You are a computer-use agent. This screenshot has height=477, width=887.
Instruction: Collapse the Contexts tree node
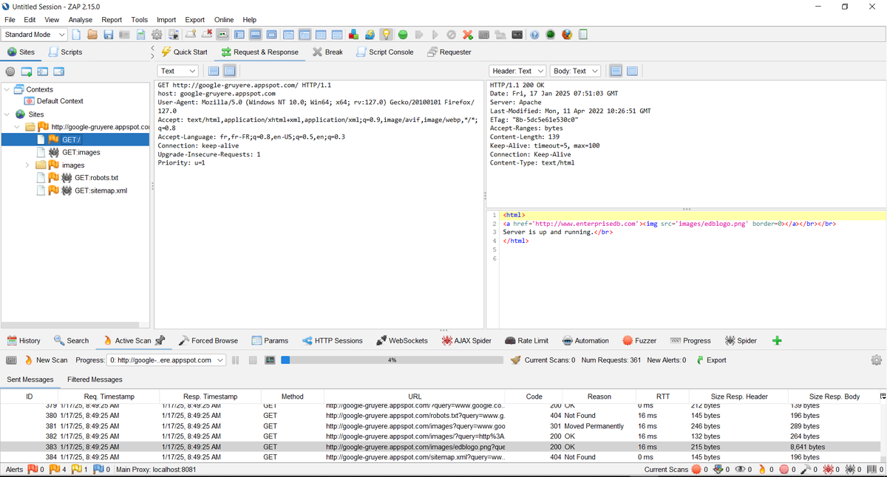7,89
